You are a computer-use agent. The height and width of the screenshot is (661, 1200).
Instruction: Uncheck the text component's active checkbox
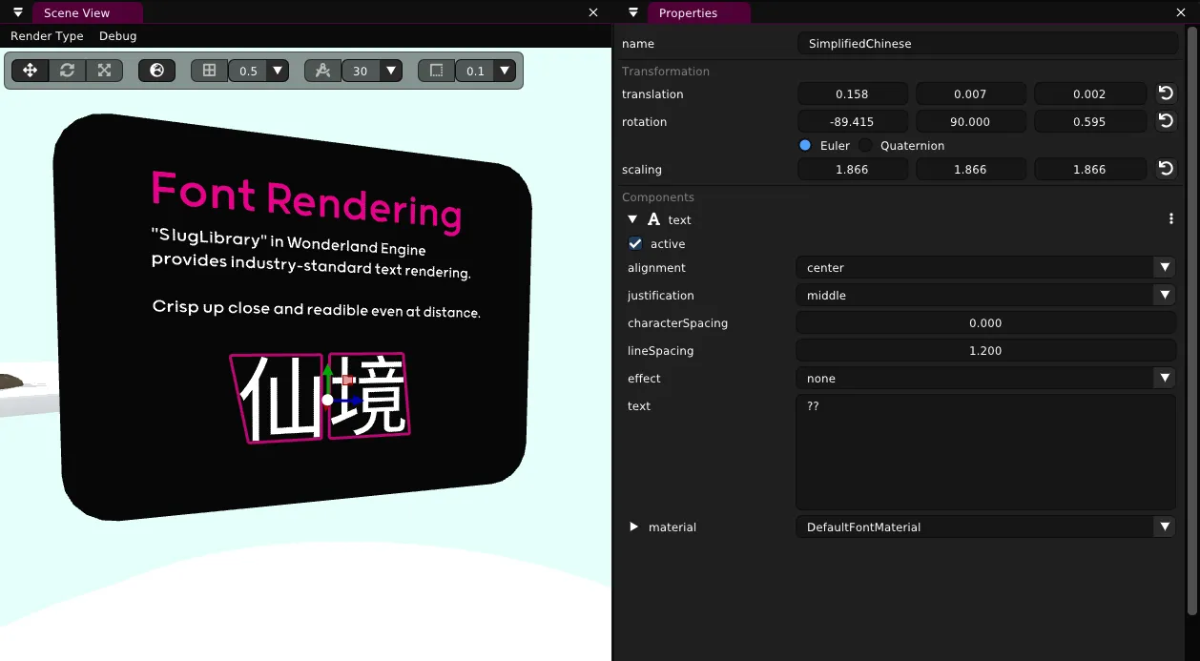(x=634, y=243)
